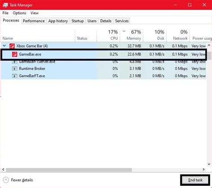
Task: Switch to the Processes tab
Action: click(11, 21)
